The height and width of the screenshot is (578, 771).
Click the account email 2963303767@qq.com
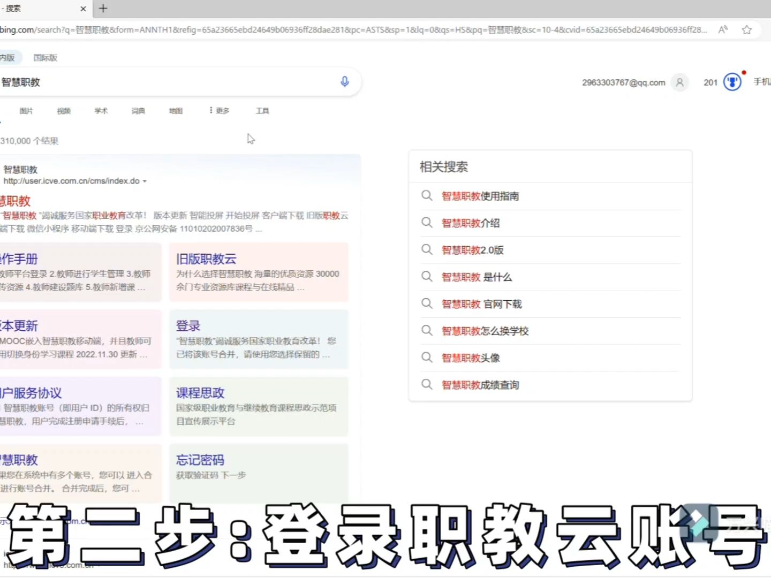(x=624, y=82)
